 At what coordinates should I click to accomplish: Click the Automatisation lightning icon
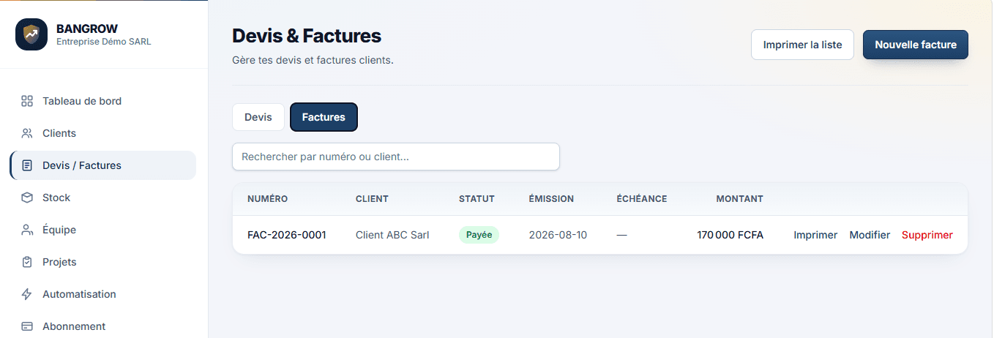click(x=27, y=294)
